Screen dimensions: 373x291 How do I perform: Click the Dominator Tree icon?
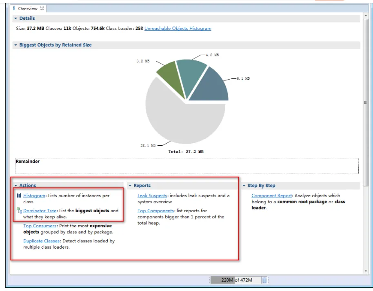(x=19, y=210)
